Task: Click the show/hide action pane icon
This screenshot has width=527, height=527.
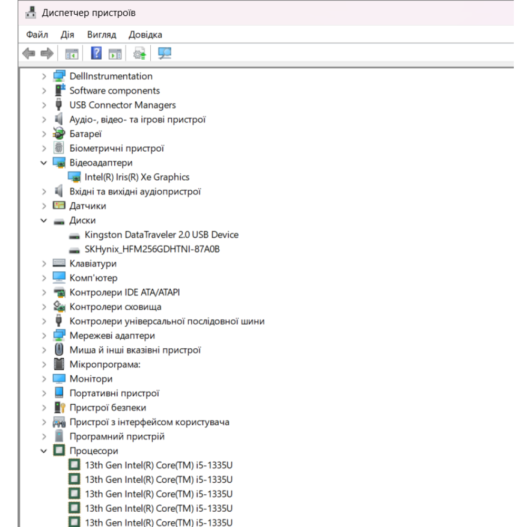Action: pos(115,53)
